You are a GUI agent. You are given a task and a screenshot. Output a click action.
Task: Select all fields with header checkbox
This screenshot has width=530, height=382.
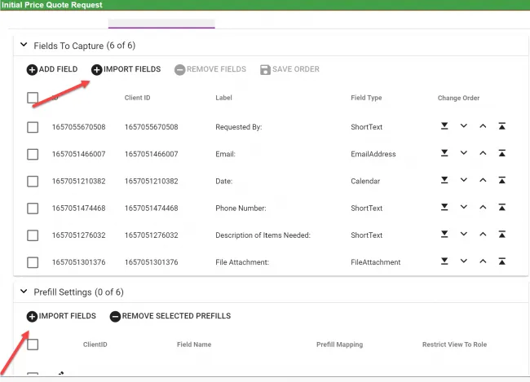click(33, 98)
